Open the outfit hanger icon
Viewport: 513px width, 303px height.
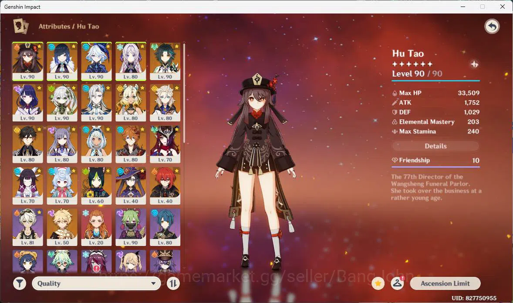(397, 283)
